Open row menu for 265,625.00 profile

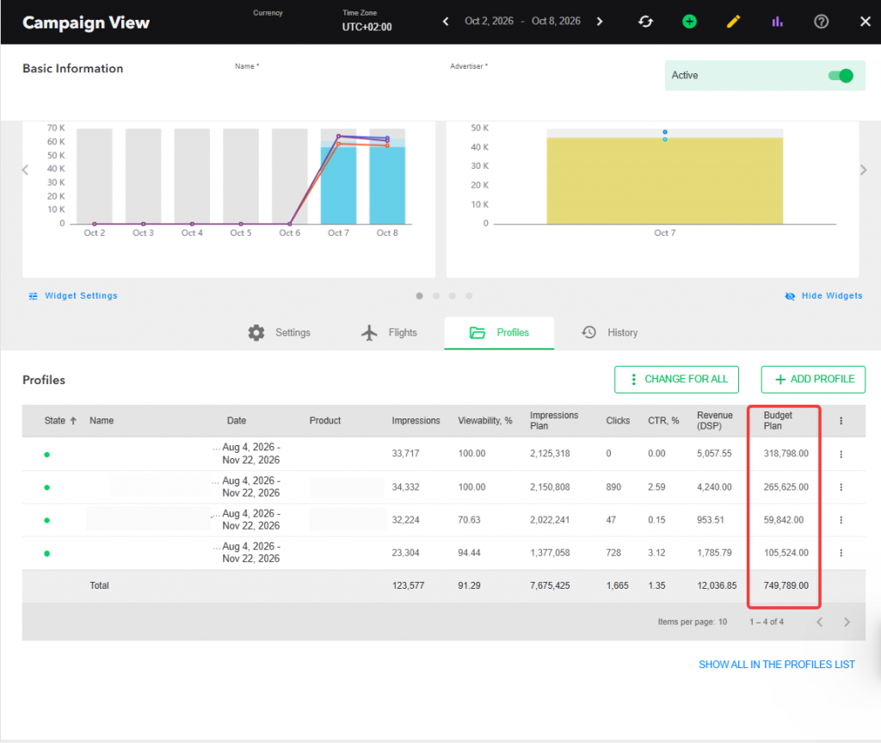[x=841, y=487]
